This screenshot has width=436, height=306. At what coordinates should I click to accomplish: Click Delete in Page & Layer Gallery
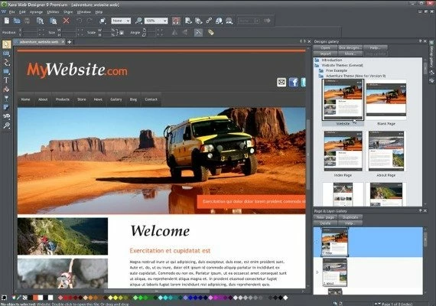pos(325,223)
